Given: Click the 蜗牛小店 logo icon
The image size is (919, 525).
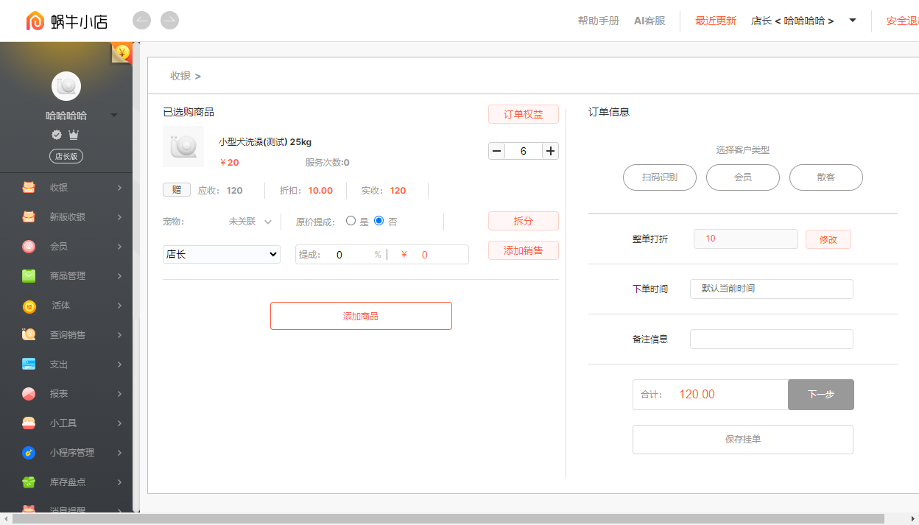Looking at the screenshot, I should tap(35, 21).
